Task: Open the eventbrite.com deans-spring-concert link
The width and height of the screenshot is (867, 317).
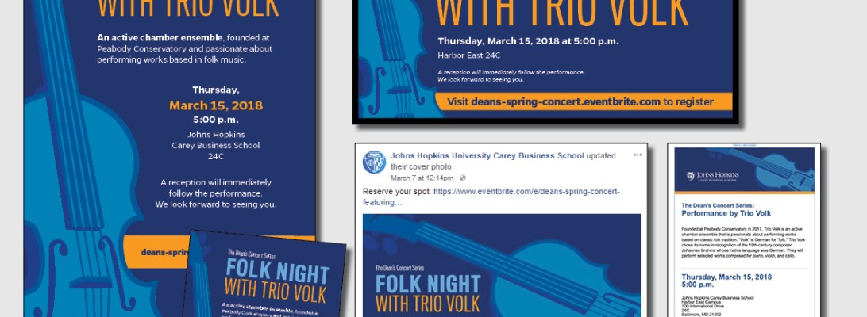Action: point(491,197)
